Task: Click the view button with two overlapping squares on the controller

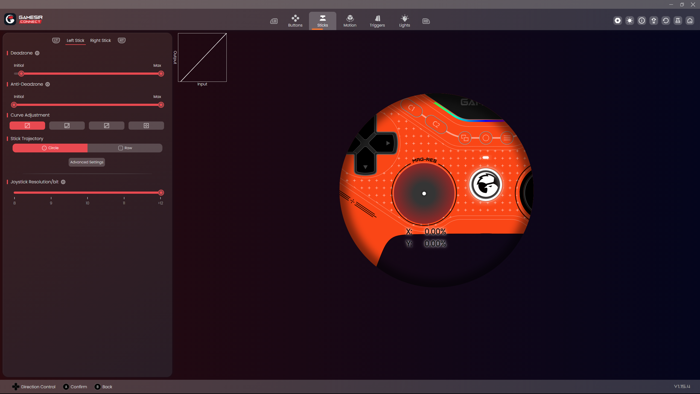Action: click(465, 138)
